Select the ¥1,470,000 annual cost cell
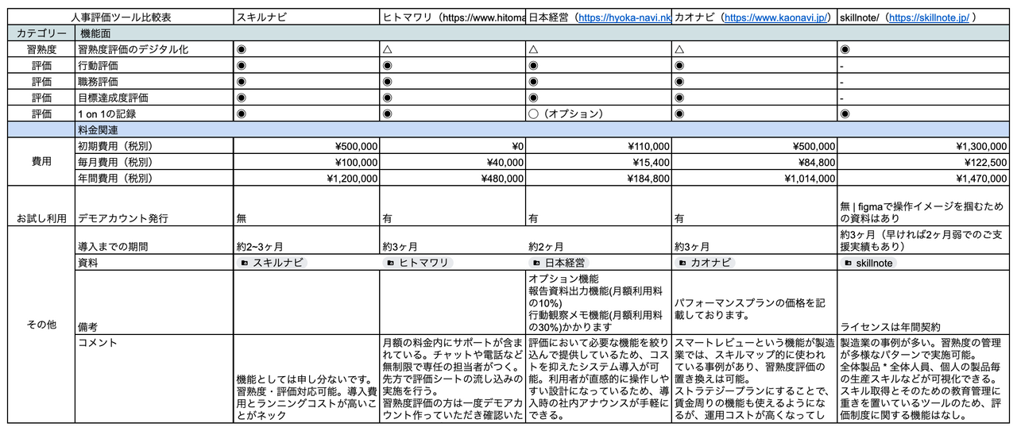Viewport: 1017px width, 427px height. click(x=923, y=179)
